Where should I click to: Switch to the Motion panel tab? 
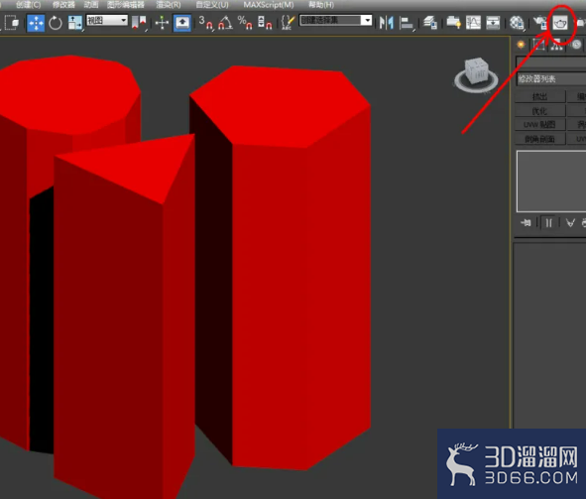576,45
